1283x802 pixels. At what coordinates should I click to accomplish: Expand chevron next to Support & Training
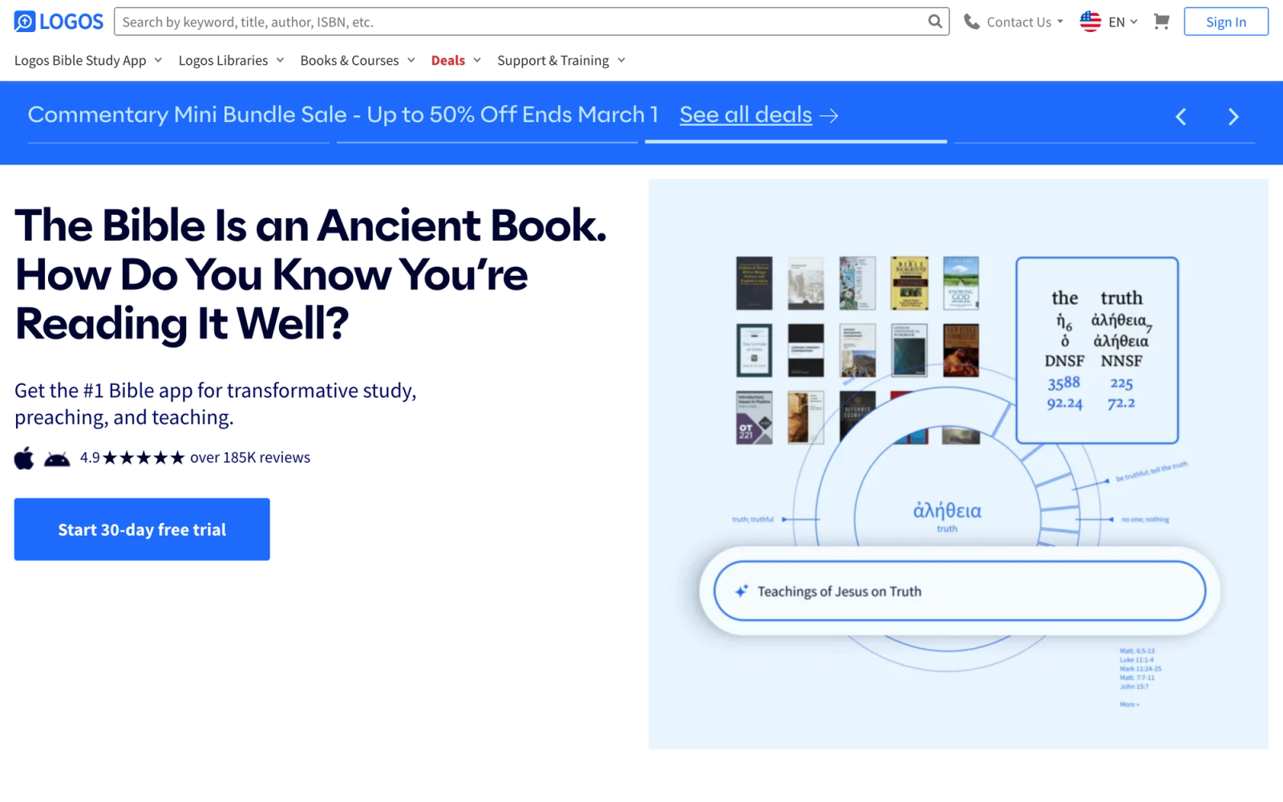tap(621, 60)
